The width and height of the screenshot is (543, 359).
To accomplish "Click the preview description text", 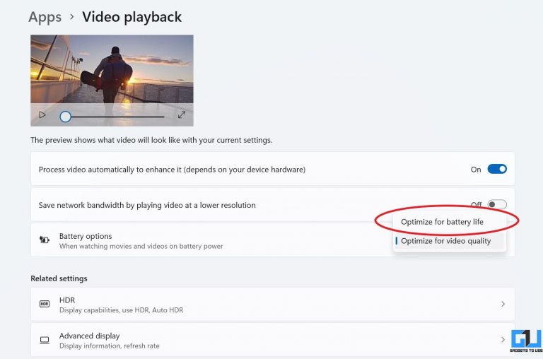I will pyautogui.click(x=151, y=140).
